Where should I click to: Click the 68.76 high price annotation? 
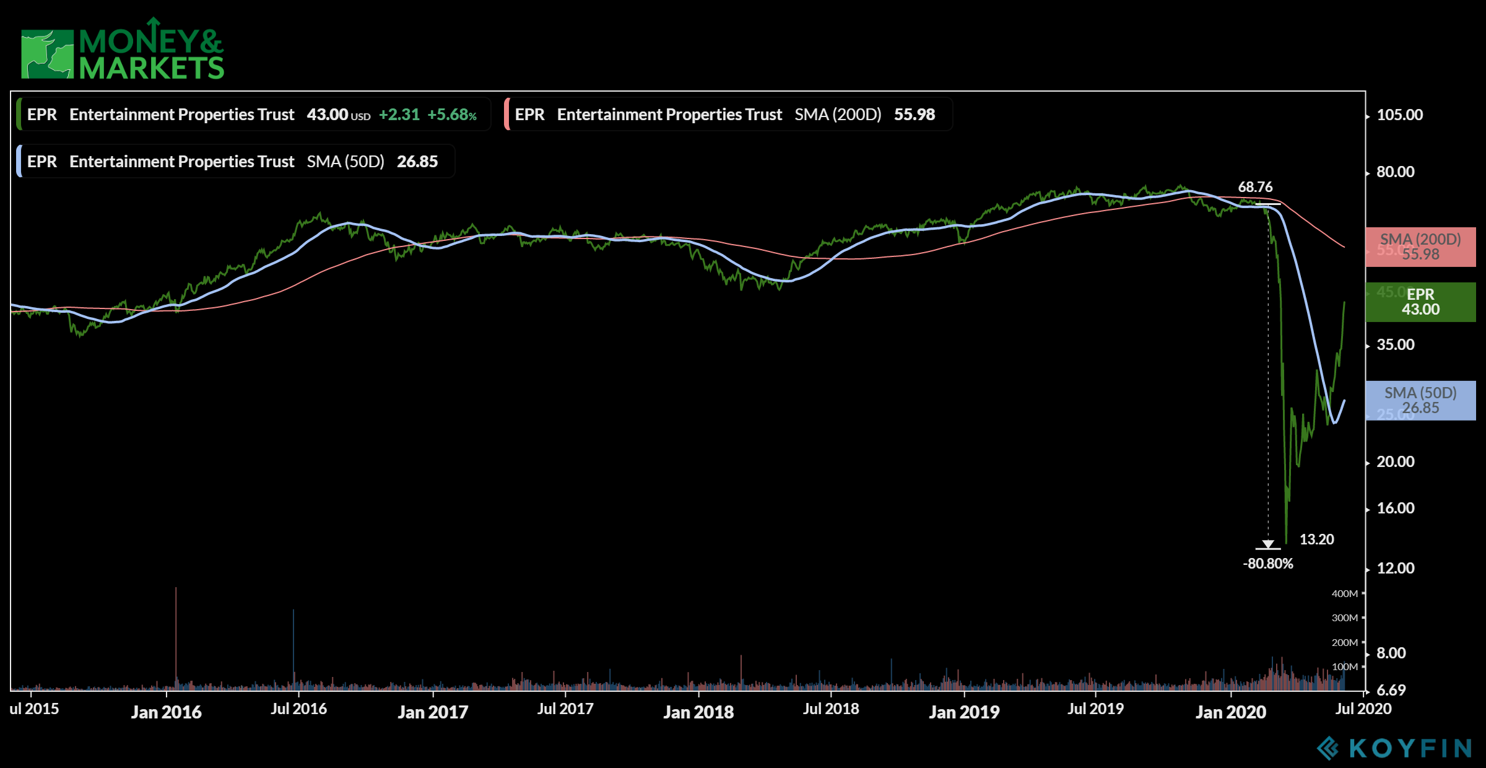point(1255,187)
